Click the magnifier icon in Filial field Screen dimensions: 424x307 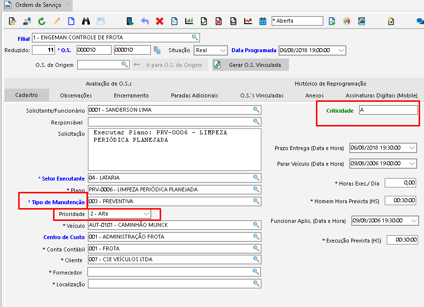[195, 37]
